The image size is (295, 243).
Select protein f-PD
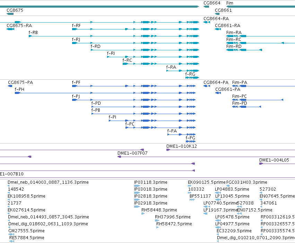(96, 103)
